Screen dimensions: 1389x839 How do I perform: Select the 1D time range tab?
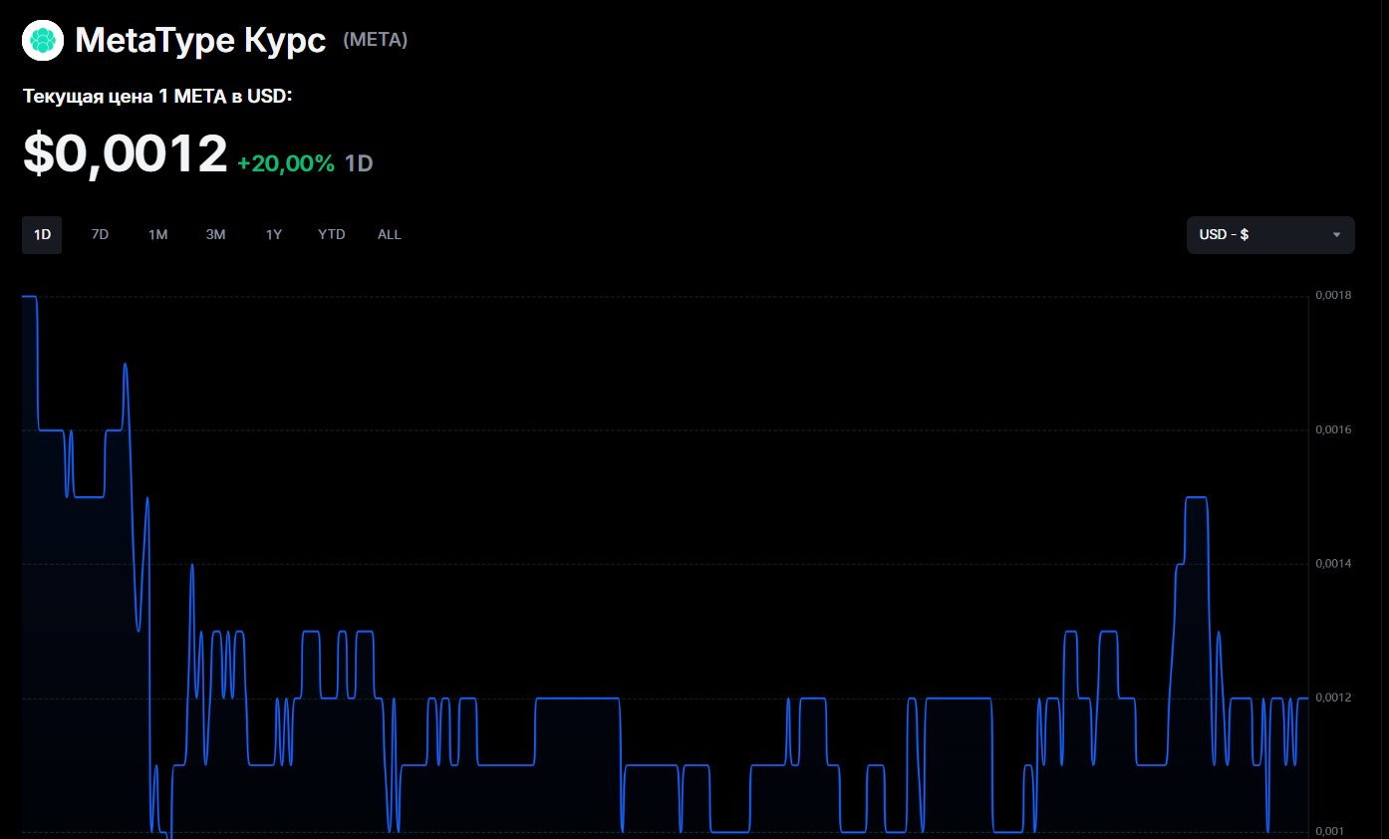tap(42, 235)
